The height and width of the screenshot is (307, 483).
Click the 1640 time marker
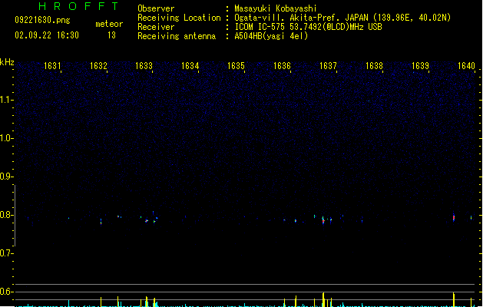[466, 66]
